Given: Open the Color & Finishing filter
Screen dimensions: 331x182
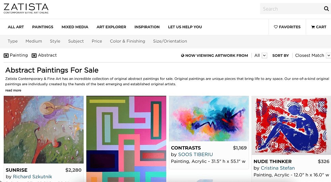Looking at the screenshot, I should tap(127, 41).
